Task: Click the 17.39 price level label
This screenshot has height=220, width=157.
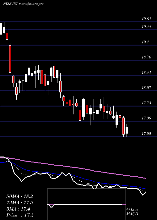Action: [x=146, y=118]
